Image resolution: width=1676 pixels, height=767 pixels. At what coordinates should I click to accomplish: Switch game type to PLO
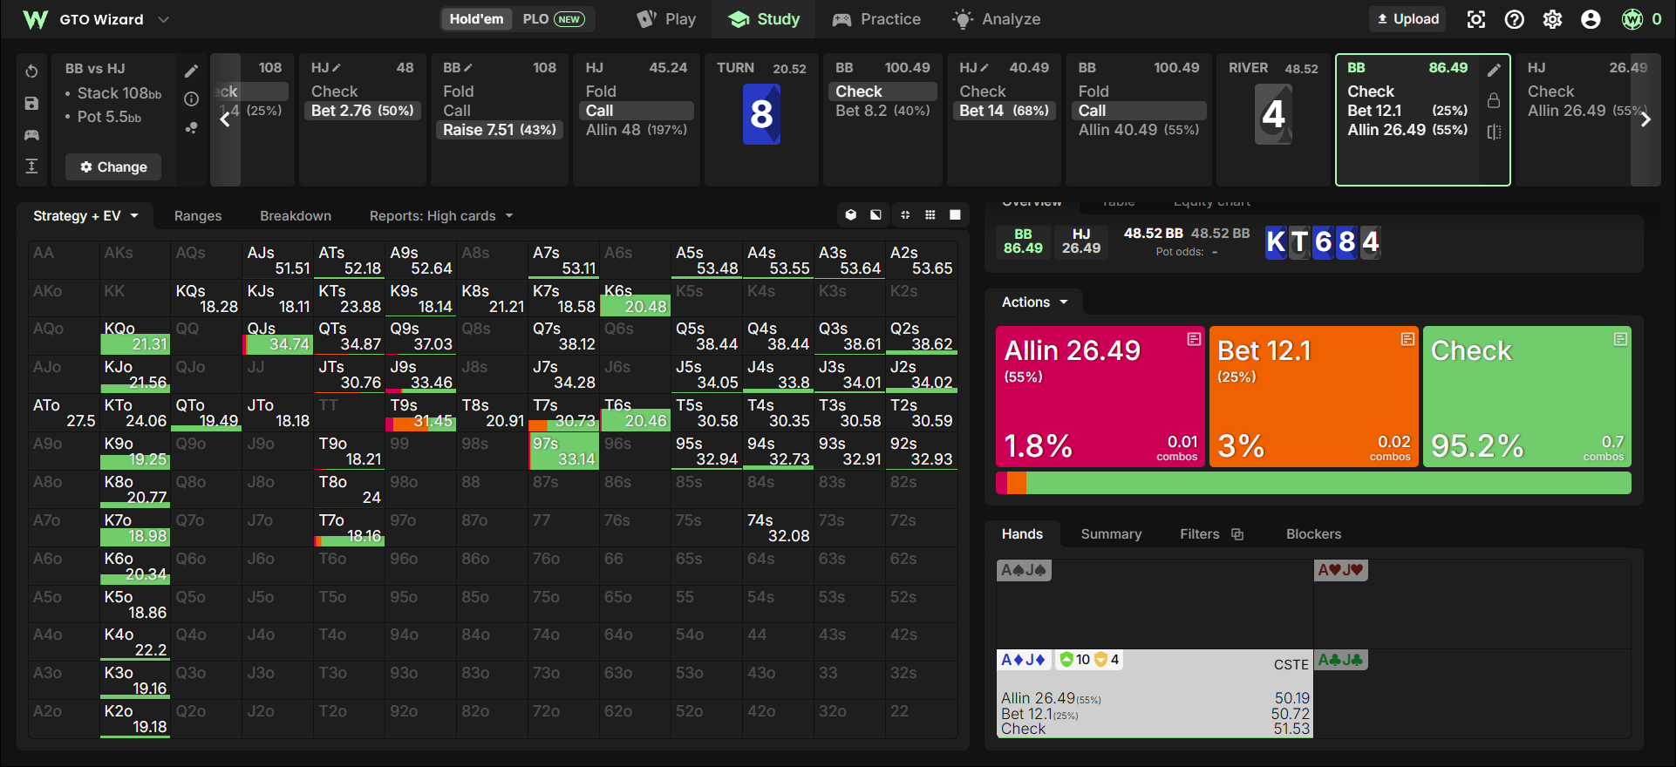[553, 19]
